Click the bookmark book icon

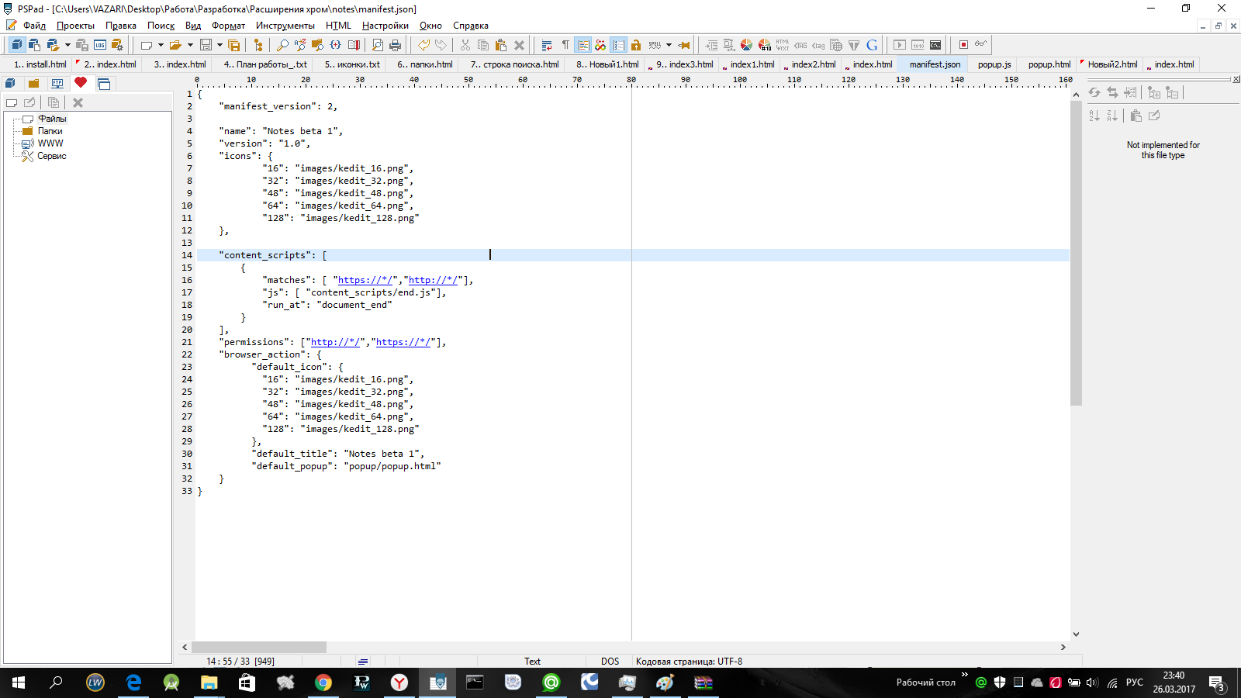coord(354,45)
